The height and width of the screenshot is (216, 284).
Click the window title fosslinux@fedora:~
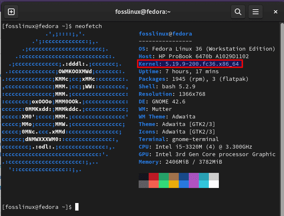coord(143,12)
